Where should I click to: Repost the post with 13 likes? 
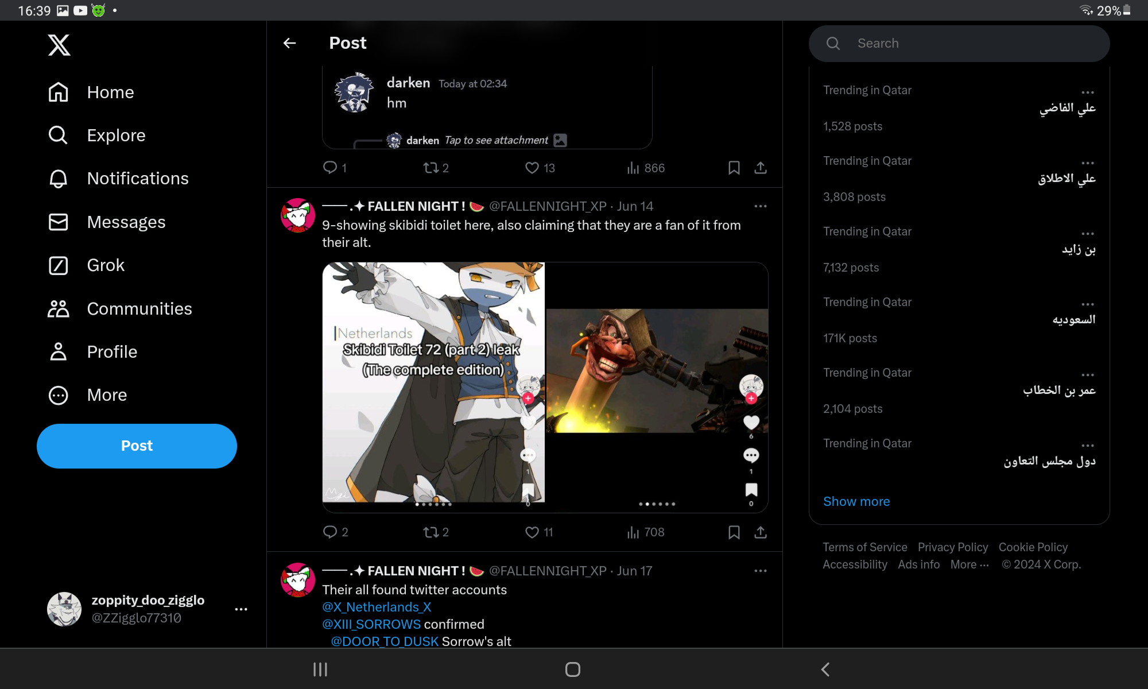coord(436,168)
